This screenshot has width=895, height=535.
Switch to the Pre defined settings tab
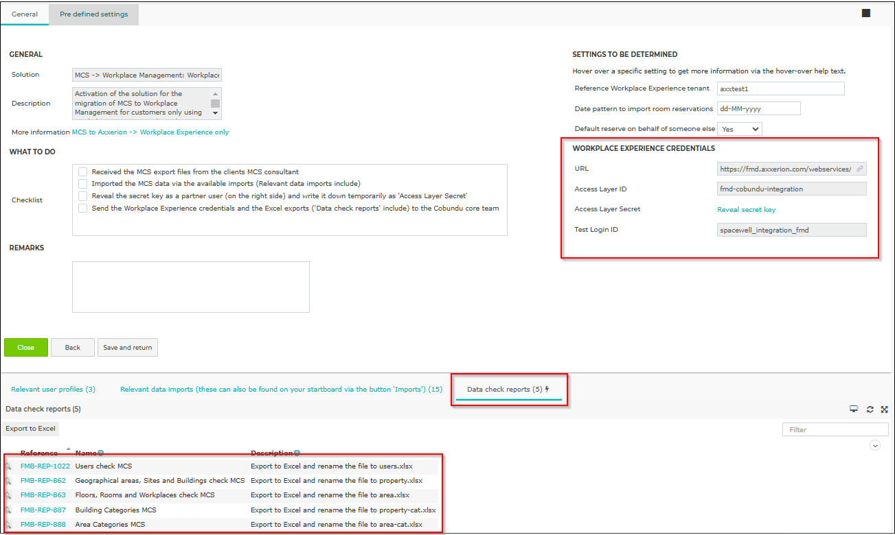point(94,14)
